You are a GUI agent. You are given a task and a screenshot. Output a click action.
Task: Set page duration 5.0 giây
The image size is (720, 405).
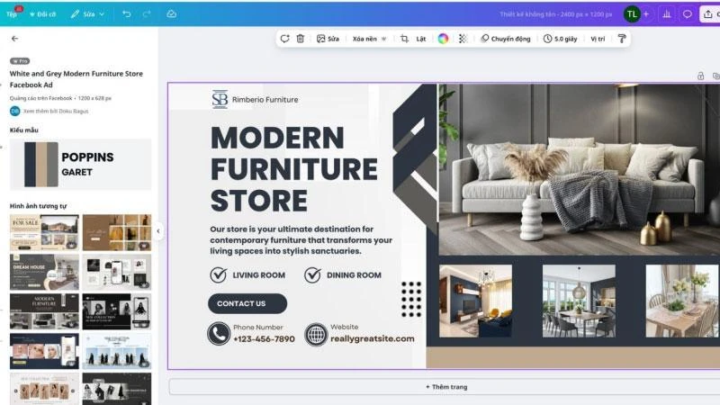(x=560, y=39)
